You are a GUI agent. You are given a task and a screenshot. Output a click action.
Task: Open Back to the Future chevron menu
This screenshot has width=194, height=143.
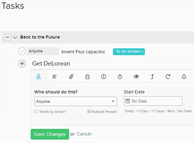click(15, 37)
